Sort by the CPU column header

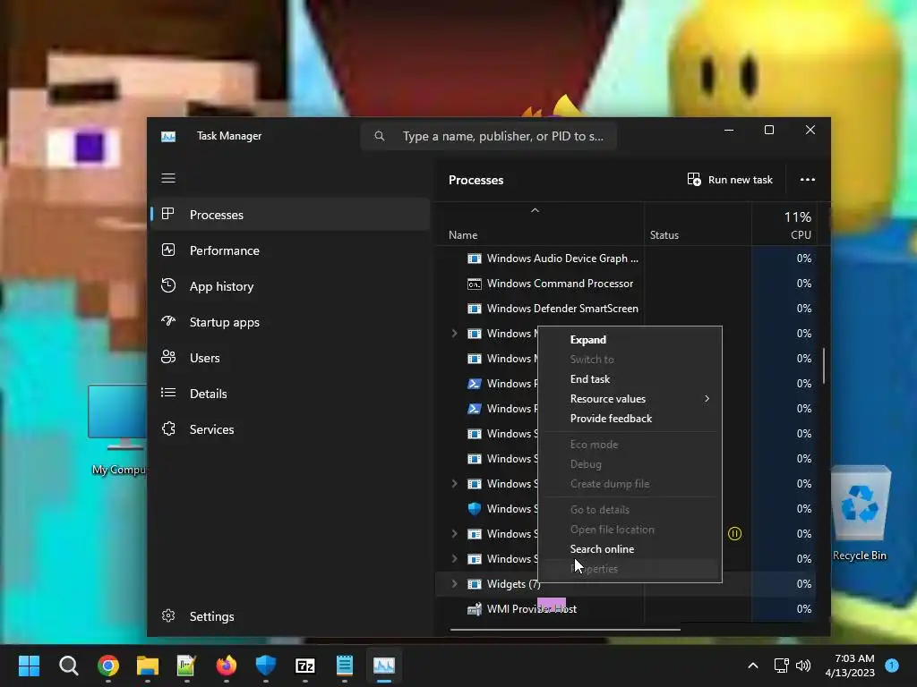coord(784,225)
